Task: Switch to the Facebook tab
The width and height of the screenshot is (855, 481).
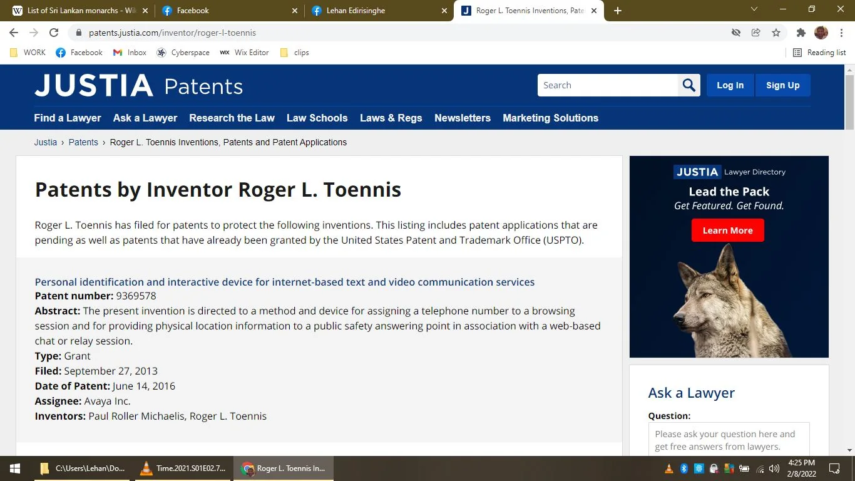Action: point(230,11)
